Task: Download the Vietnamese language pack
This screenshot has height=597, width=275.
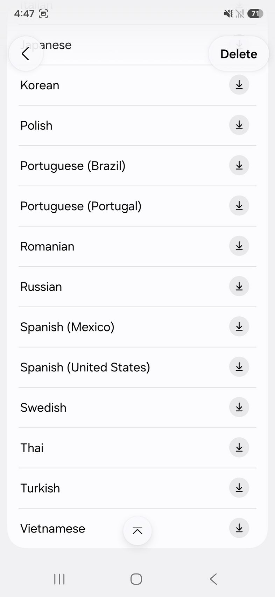Action: pyautogui.click(x=239, y=528)
